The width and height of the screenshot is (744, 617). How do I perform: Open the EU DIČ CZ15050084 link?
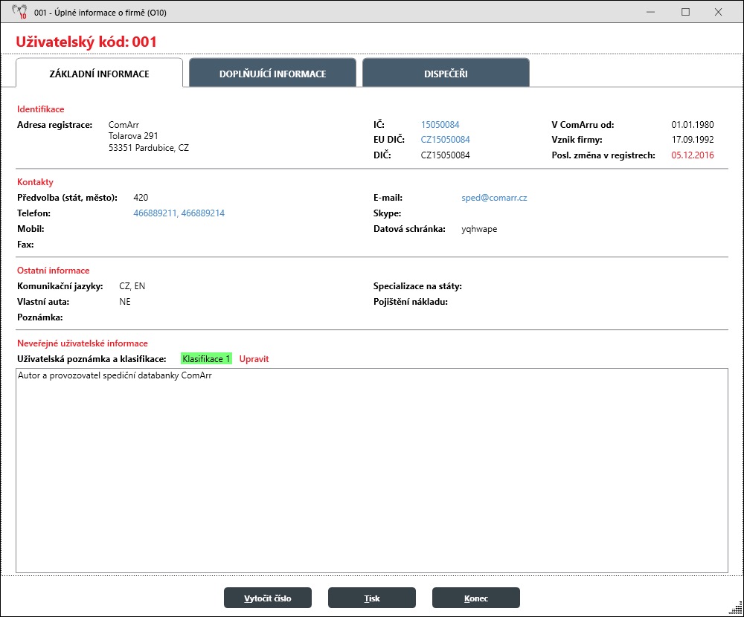coord(445,140)
